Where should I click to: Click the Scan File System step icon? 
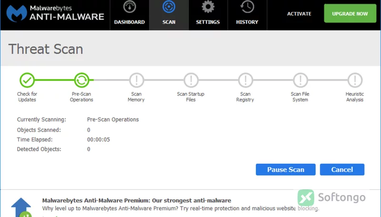pyautogui.click(x=301, y=80)
